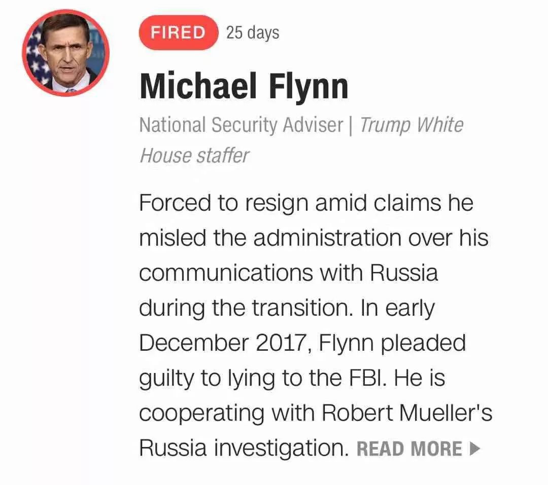Click the word FBI in description

[367, 378]
